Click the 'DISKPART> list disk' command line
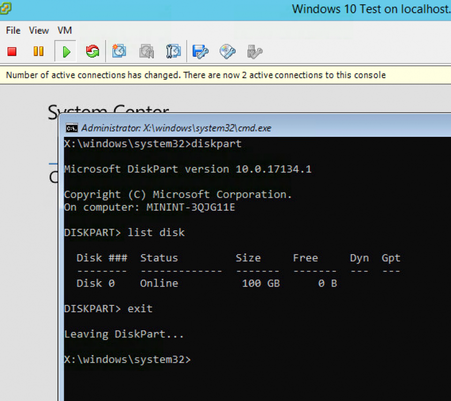Screen dimensions: 451x401 tap(124, 233)
